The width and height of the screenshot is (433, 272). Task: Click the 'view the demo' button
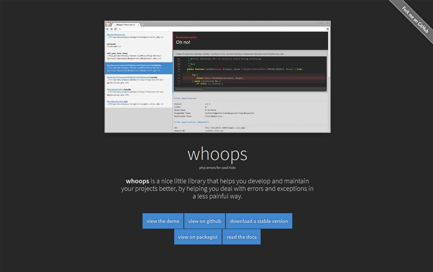(163, 221)
